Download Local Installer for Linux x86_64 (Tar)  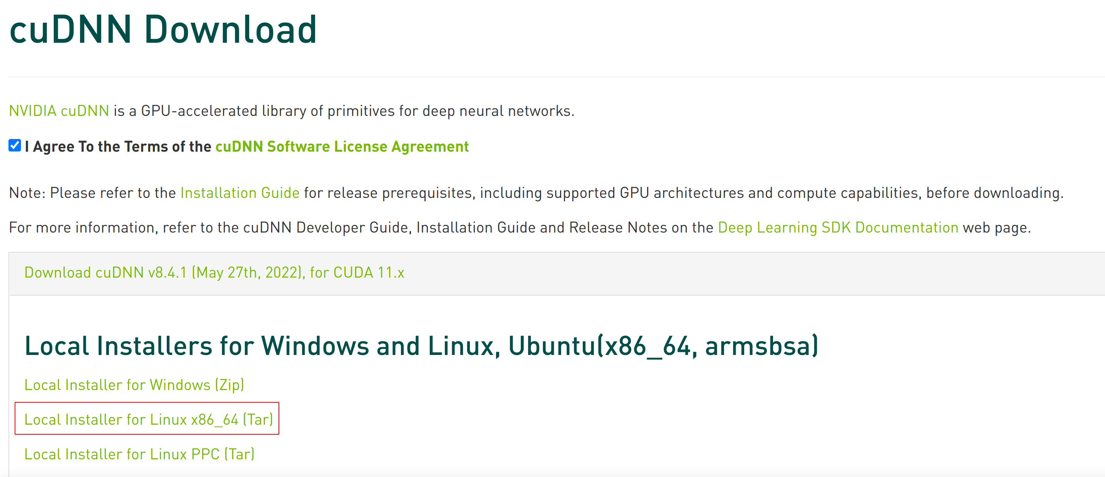point(148,420)
